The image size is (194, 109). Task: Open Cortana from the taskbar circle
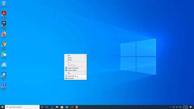(x=42, y=107)
